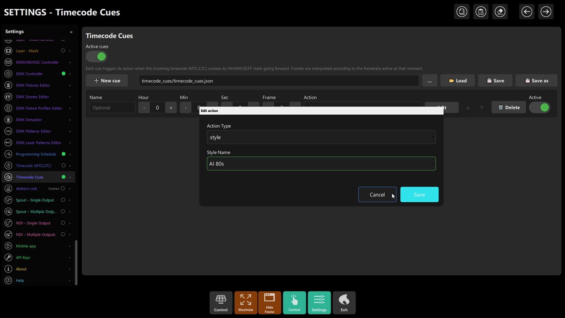Open the Action Type dropdown

coord(321,137)
